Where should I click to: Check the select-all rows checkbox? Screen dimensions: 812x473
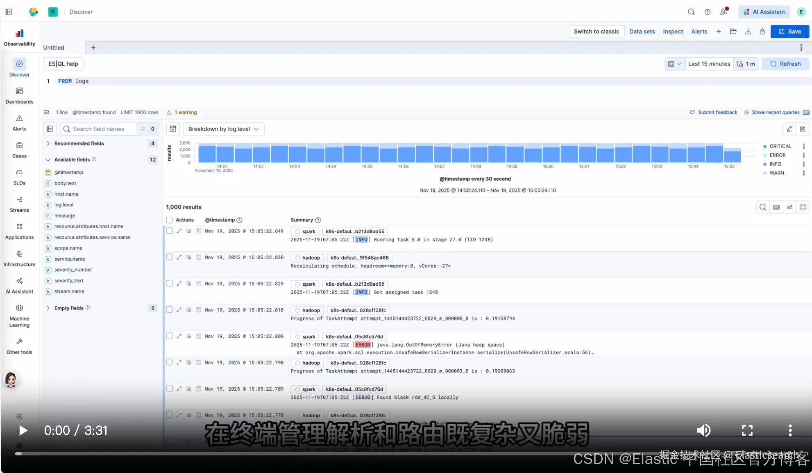tap(169, 220)
